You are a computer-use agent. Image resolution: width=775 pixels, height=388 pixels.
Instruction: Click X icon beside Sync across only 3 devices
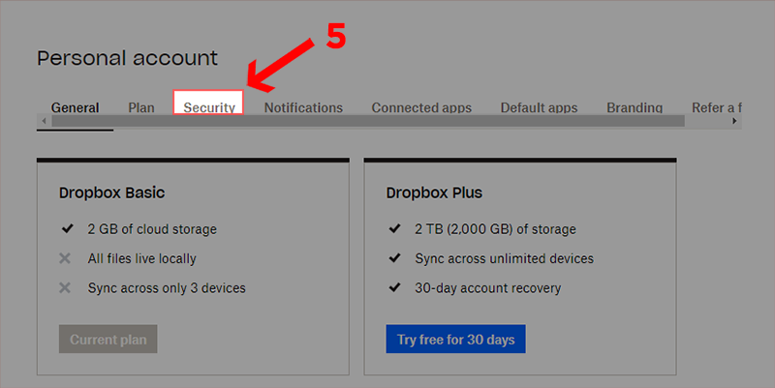65,287
